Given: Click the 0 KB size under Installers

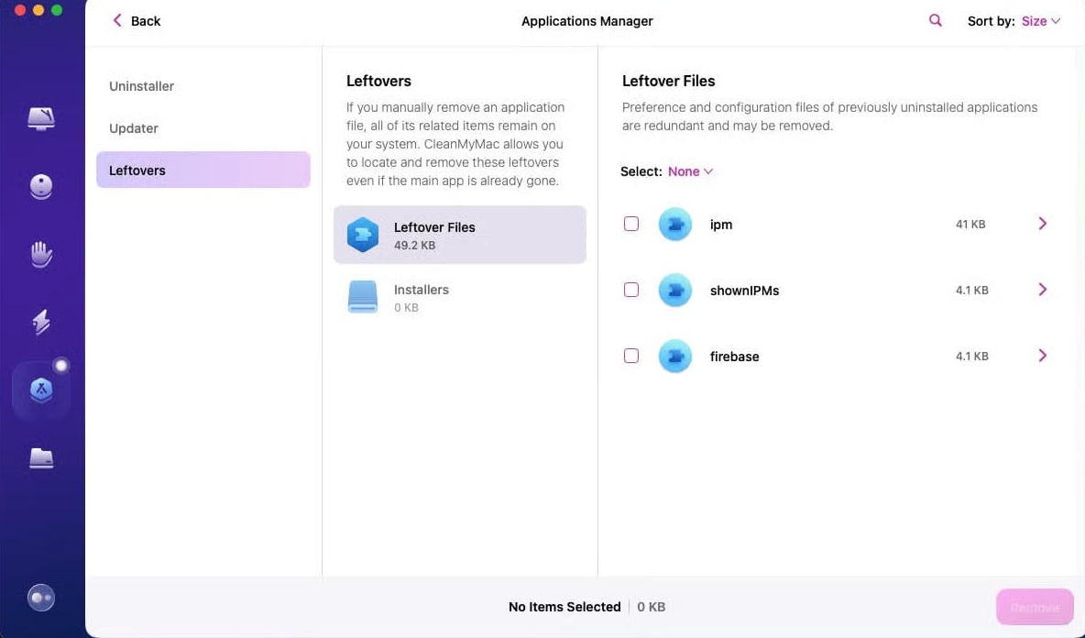Looking at the screenshot, I should coord(406,307).
